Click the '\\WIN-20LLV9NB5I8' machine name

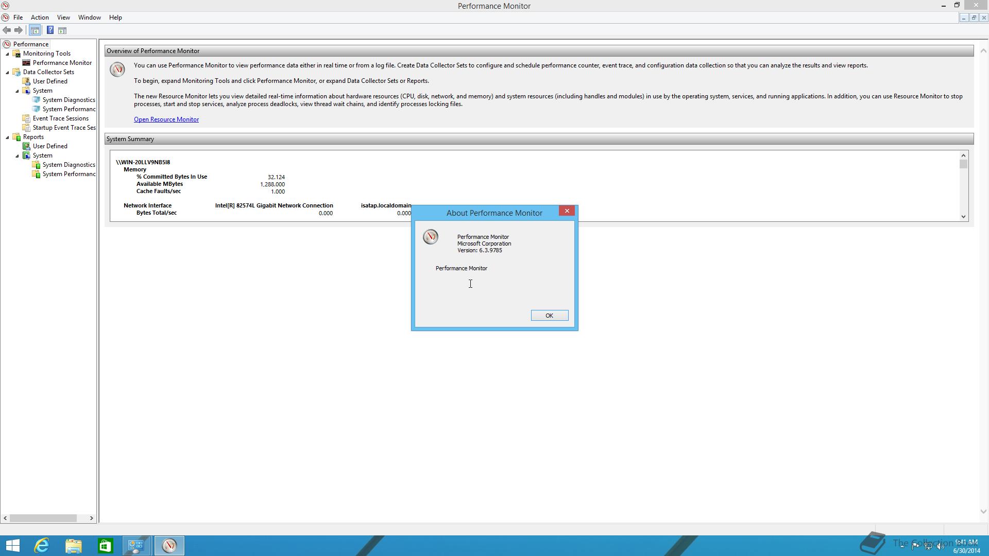143,162
